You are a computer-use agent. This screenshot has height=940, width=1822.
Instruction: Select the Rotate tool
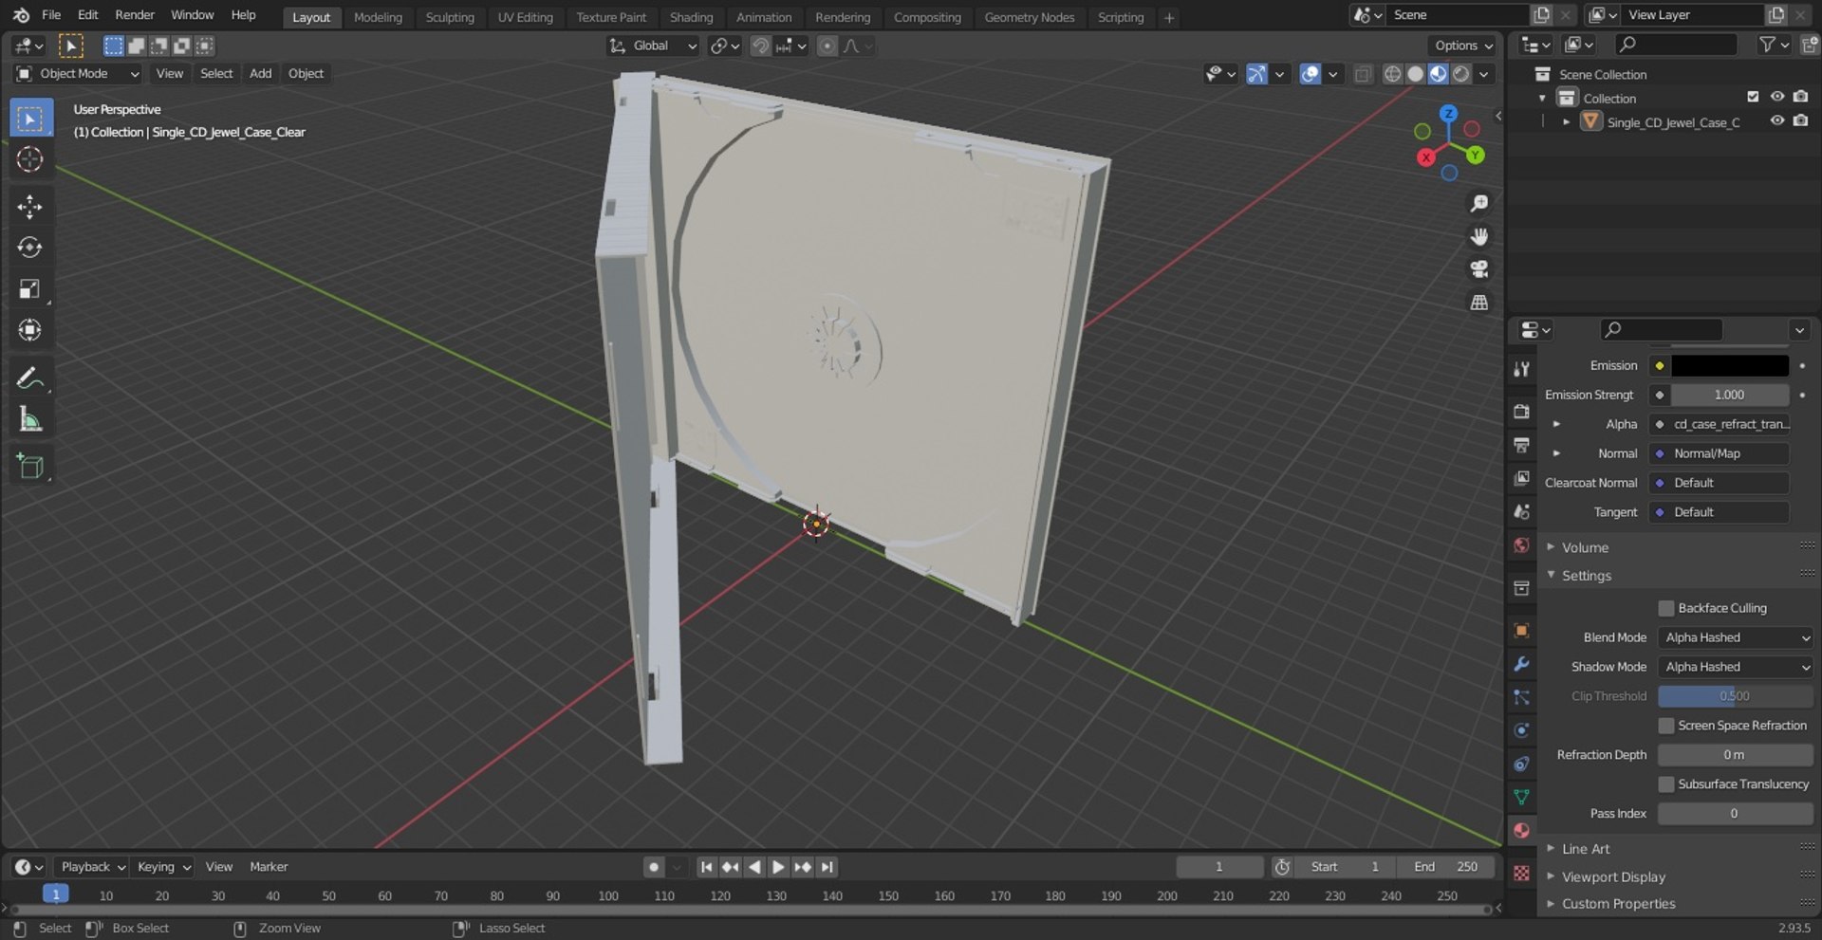coord(29,248)
